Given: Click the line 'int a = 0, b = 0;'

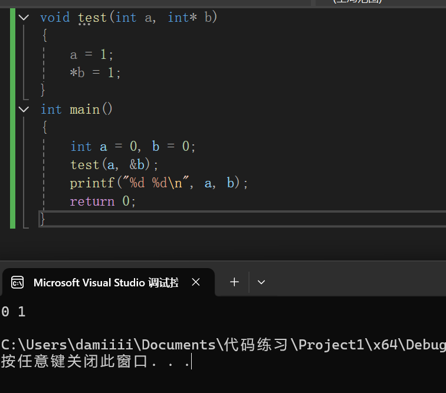Looking at the screenshot, I should click(x=133, y=146).
